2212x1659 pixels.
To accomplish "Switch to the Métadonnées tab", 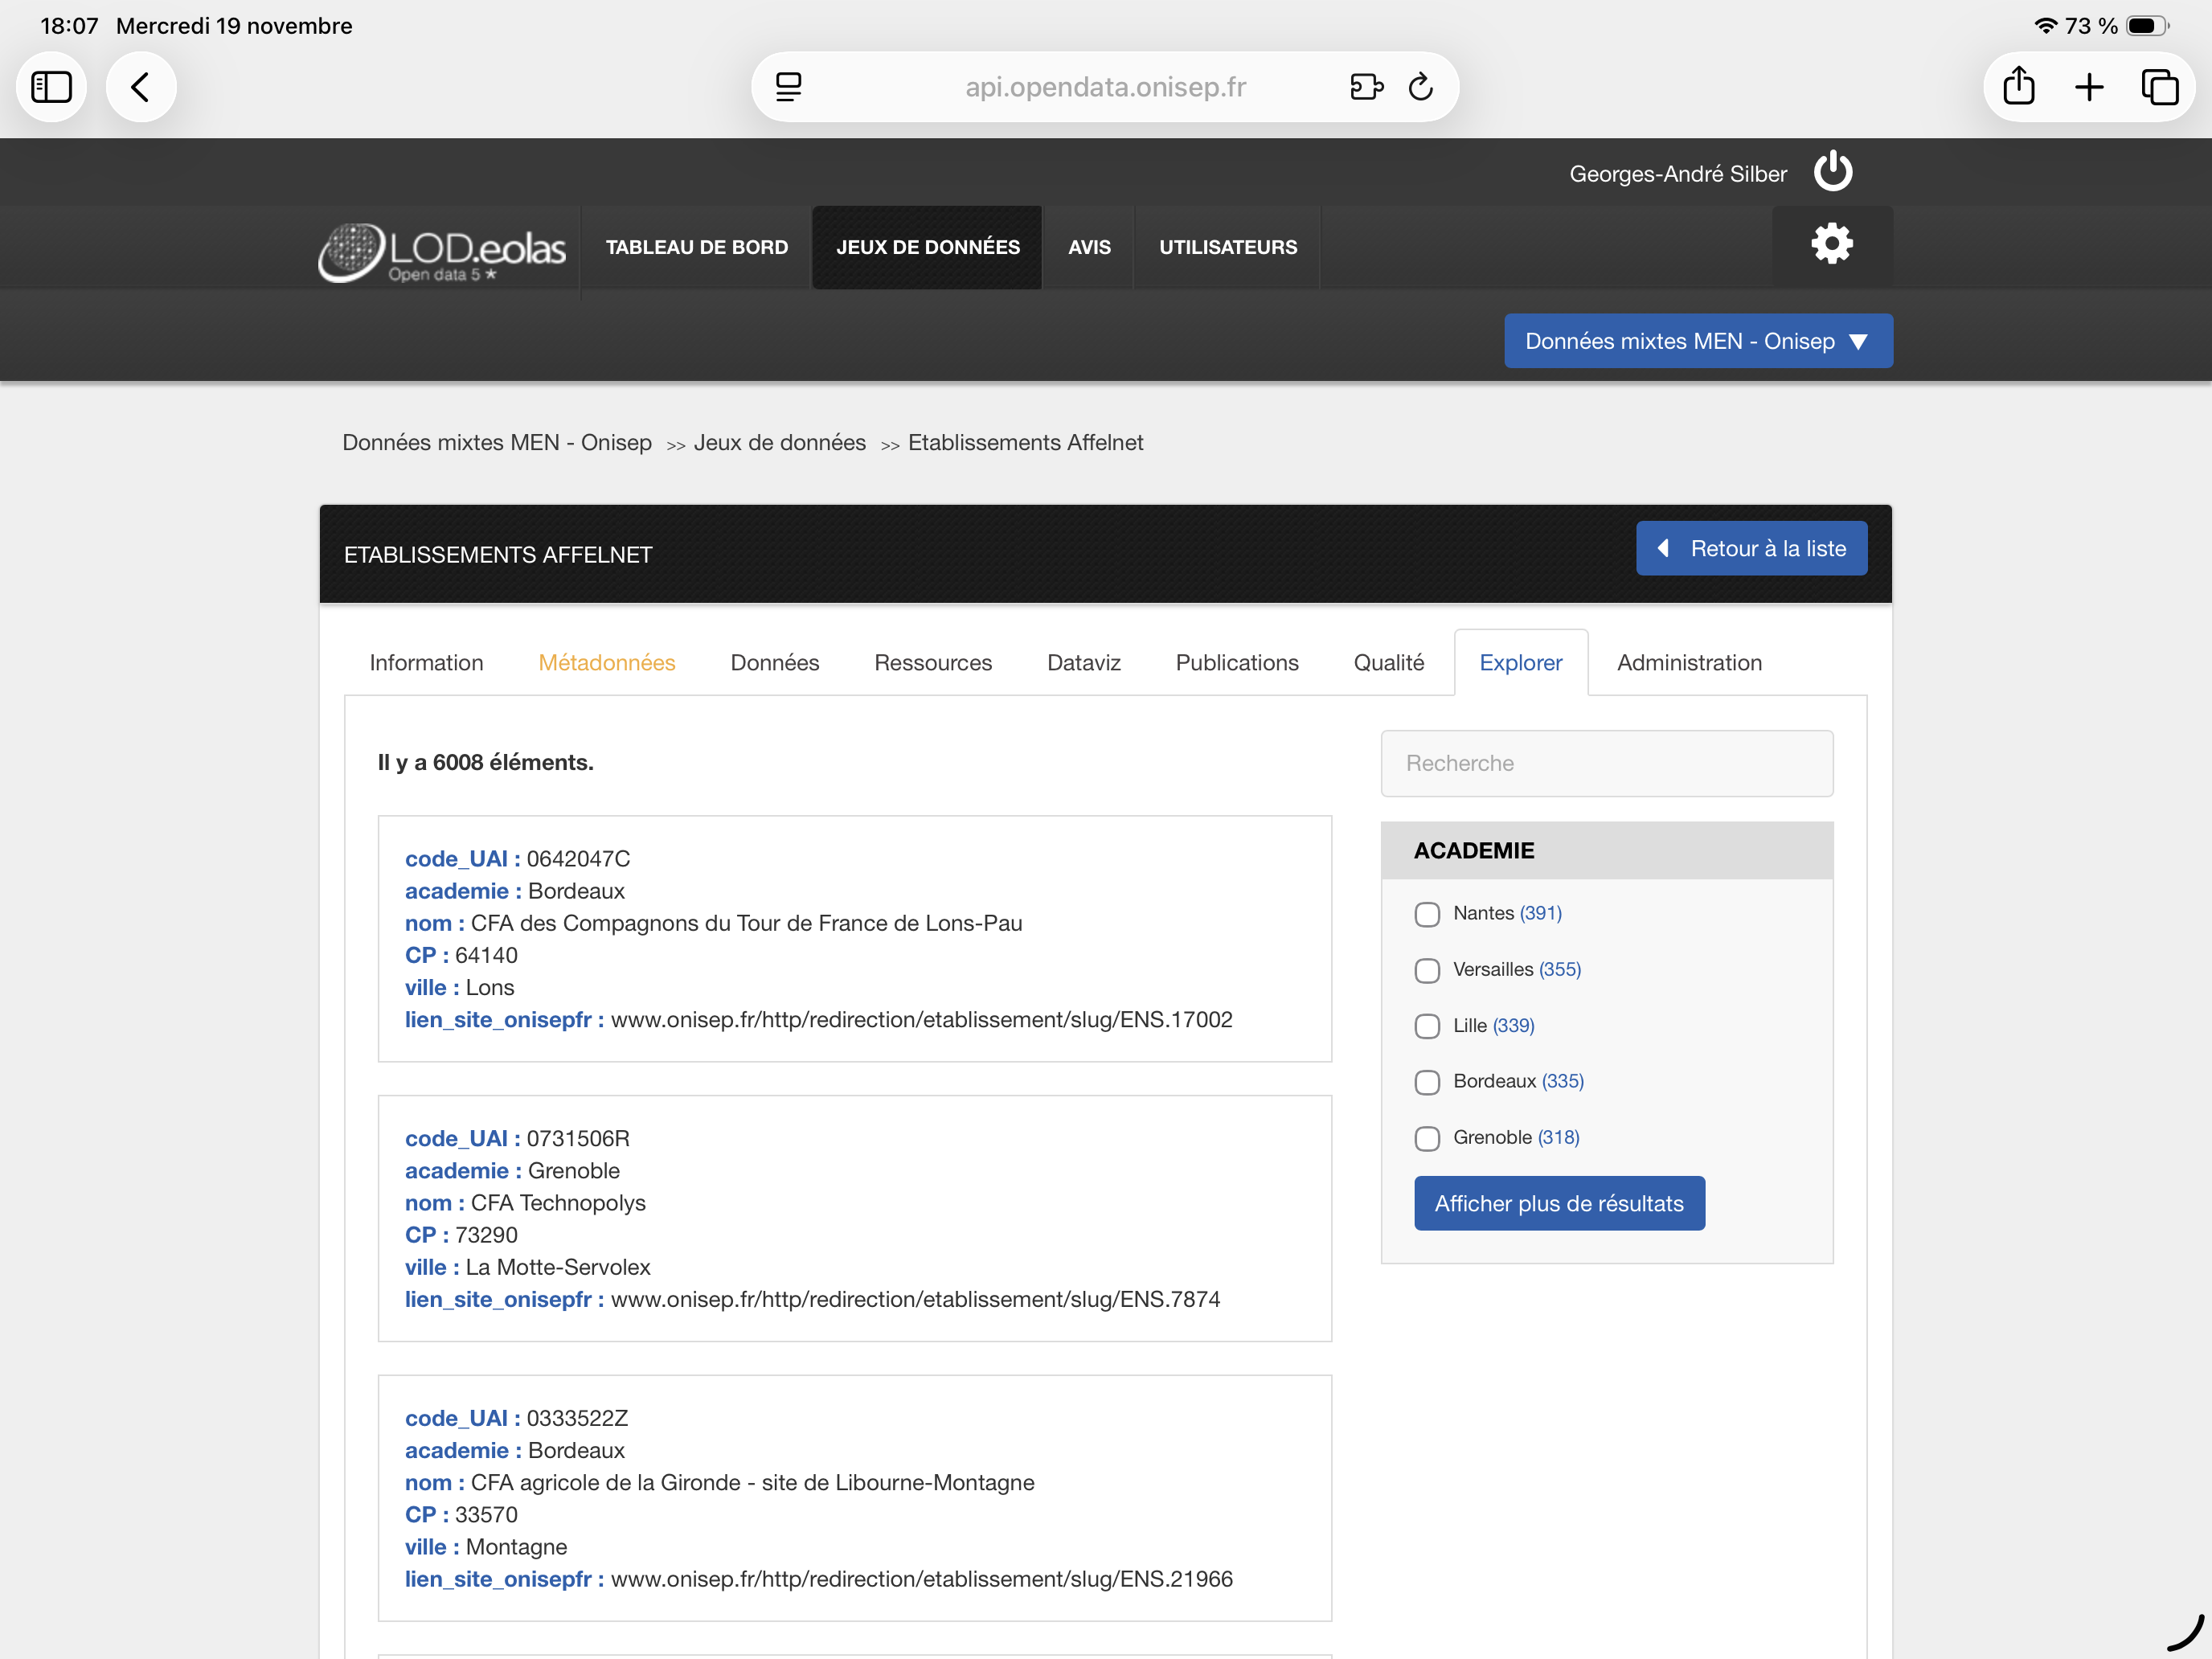I will tap(606, 663).
